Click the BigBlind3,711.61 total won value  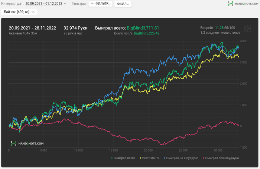(x=143, y=28)
